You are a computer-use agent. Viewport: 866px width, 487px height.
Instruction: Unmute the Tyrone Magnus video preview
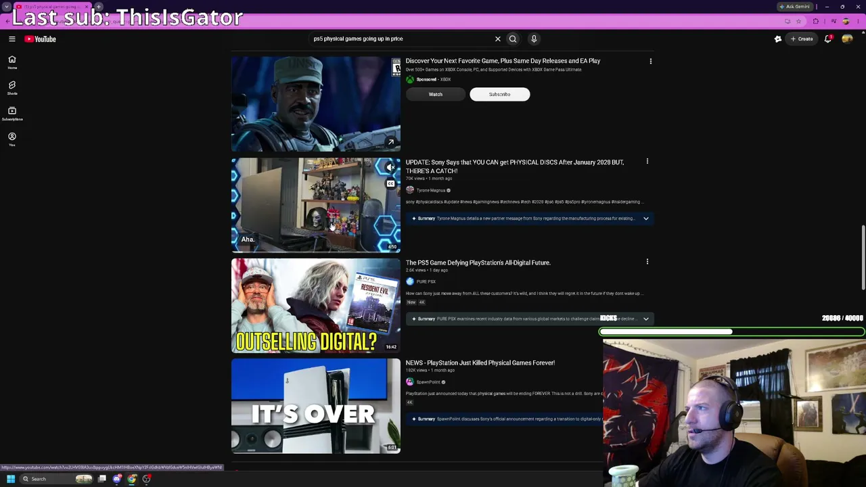point(391,167)
